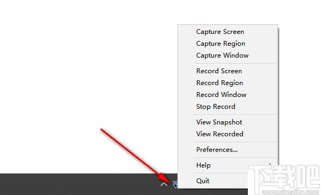The height and width of the screenshot is (195, 321).
Task: Open View Recorded item
Action: pyautogui.click(x=227, y=134)
